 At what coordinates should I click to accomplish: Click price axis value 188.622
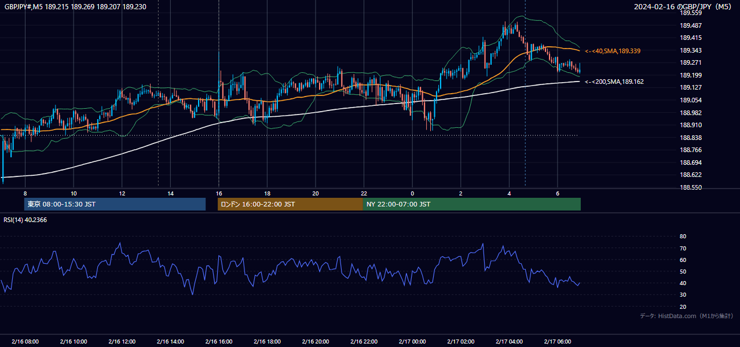click(691, 175)
